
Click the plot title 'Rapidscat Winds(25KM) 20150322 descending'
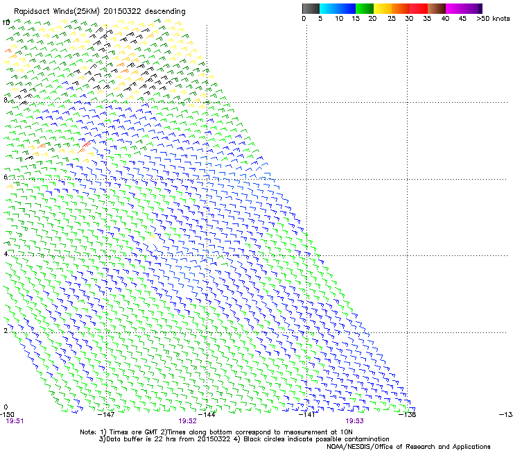pos(99,12)
